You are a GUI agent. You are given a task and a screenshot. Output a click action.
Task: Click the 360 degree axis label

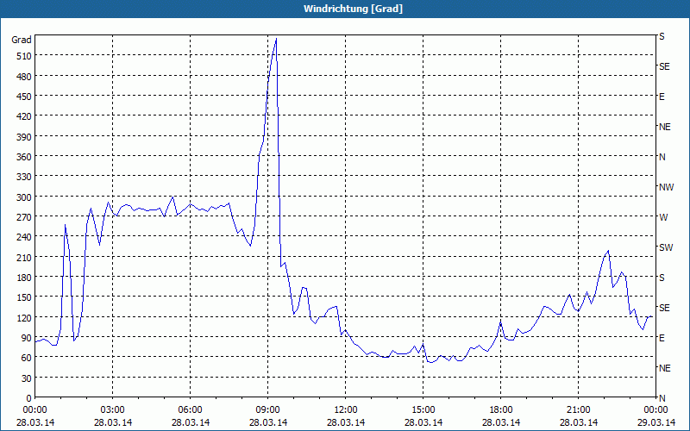pos(24,157)
